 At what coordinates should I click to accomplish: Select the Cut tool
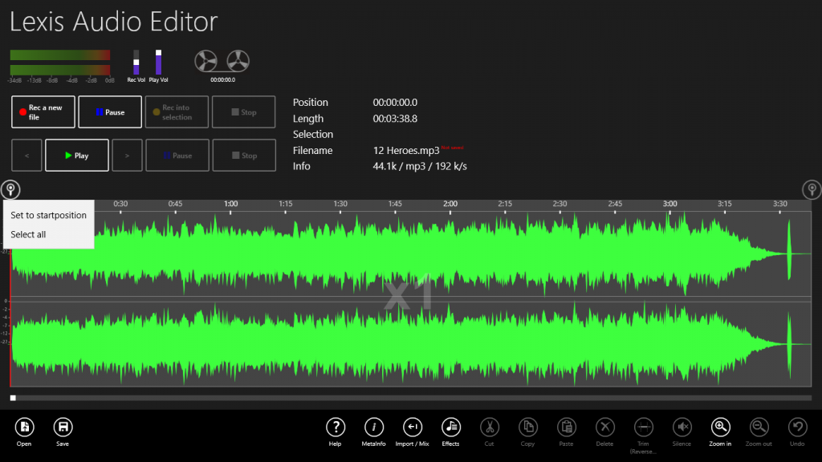[x=489, y=428]
